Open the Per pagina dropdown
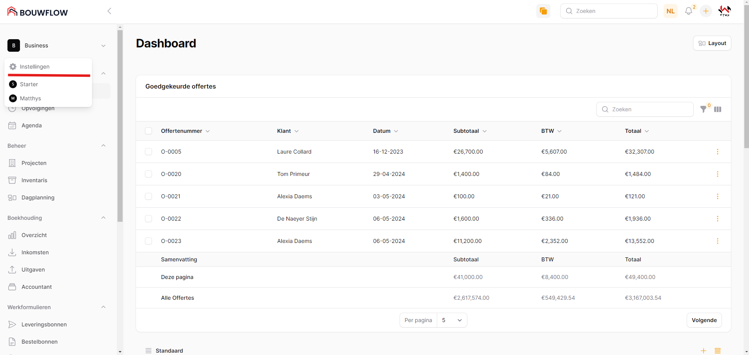This screenshot has height=355, width=749. click(452, 320)
